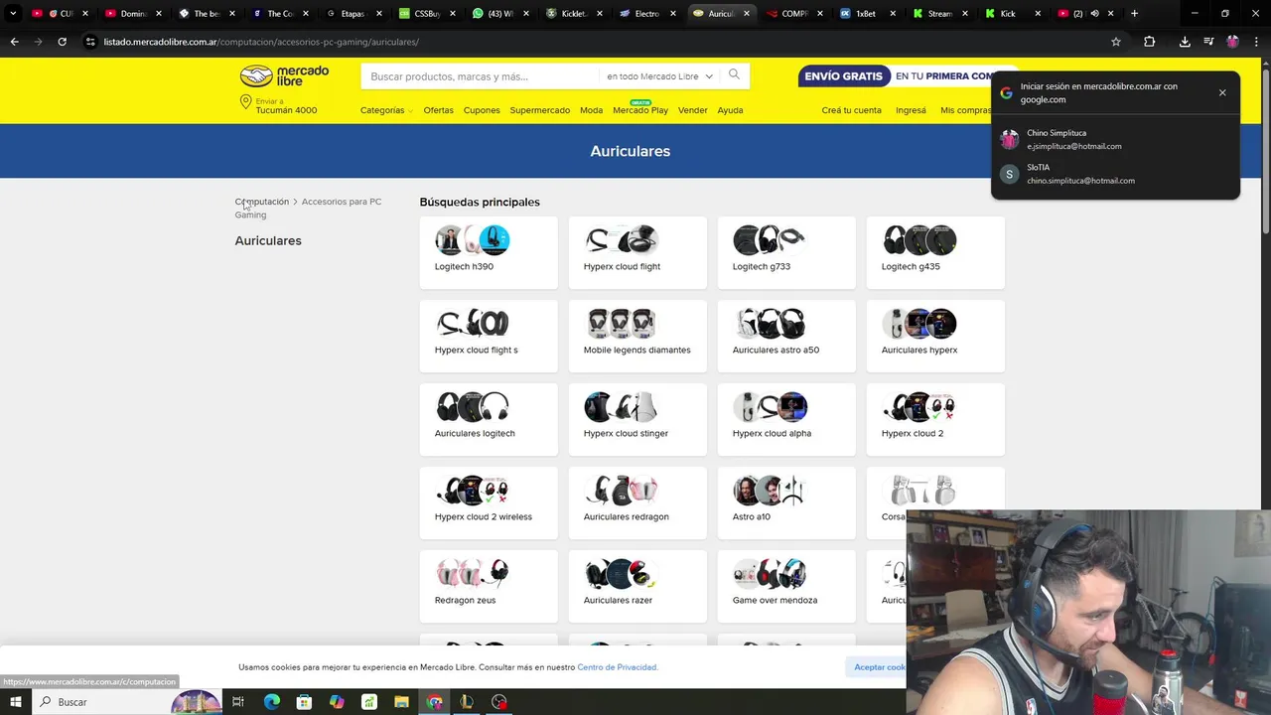Open Ayuda in the navigation menu
Image resolution: width=1271 pixels, height=715 pixels.
click(x=730, y=110)
